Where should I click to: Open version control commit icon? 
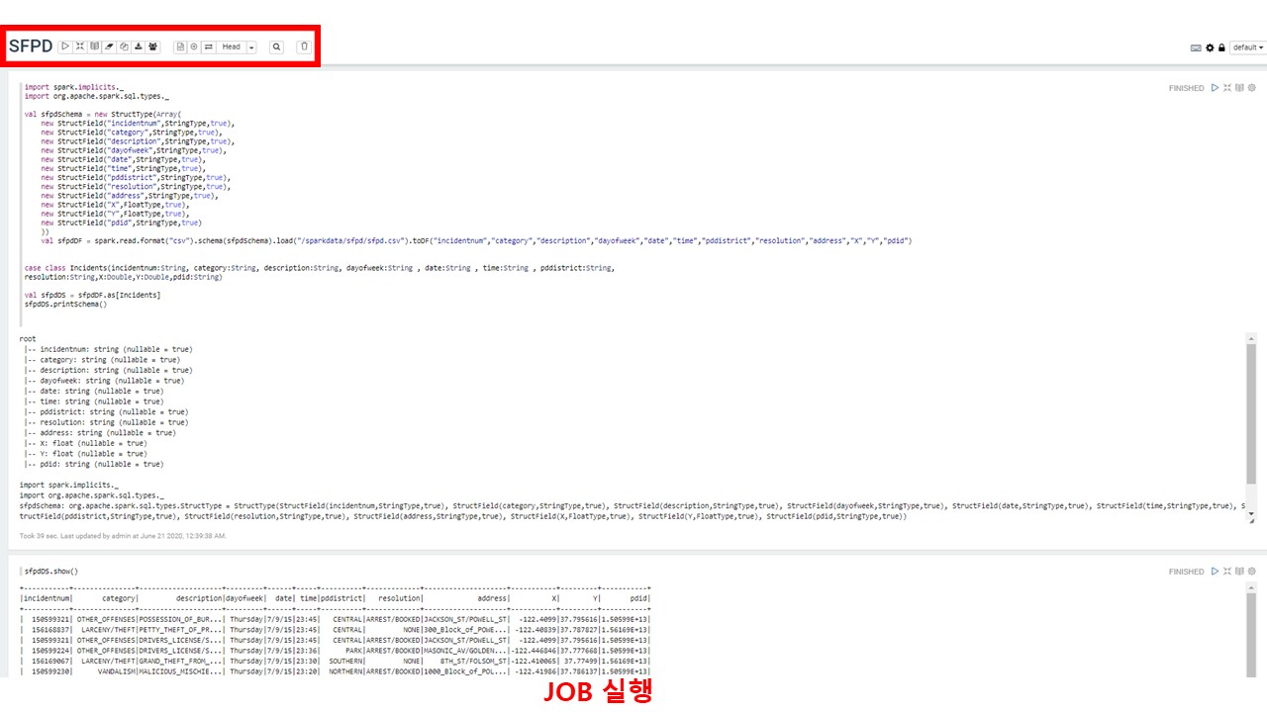coord(180,46)
